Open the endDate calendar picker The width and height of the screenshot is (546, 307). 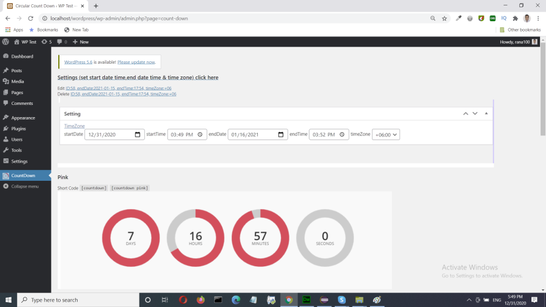281,134
